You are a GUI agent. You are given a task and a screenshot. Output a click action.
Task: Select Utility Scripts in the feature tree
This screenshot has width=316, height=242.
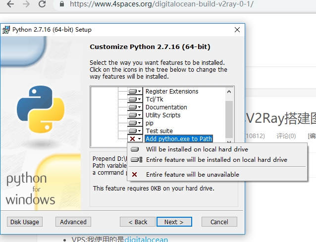tap(163, 115)
